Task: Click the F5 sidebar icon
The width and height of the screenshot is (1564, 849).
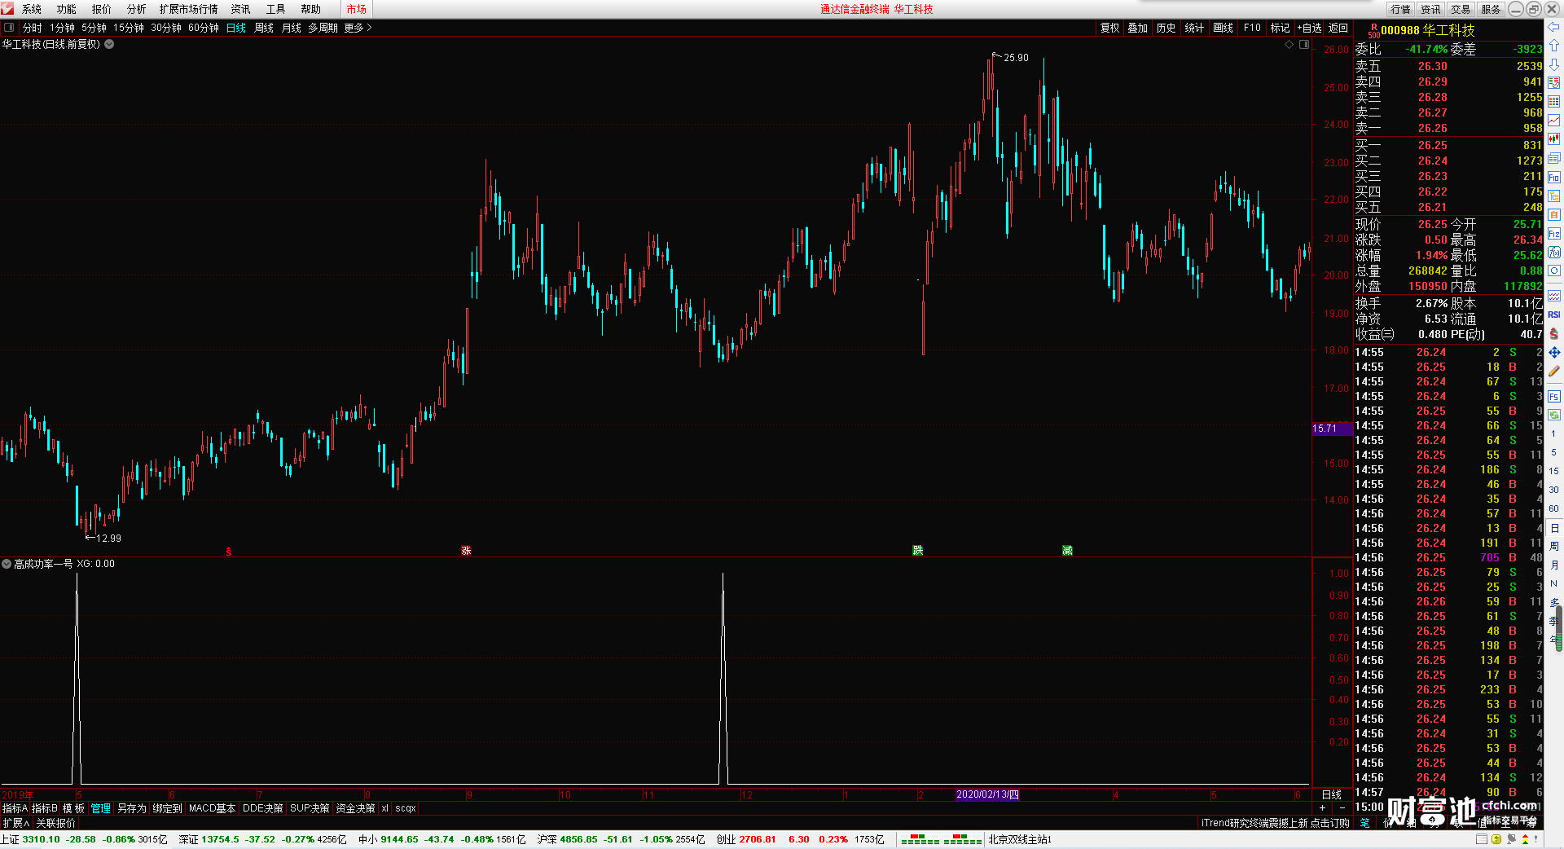Action: click(x=1554, y=396)
